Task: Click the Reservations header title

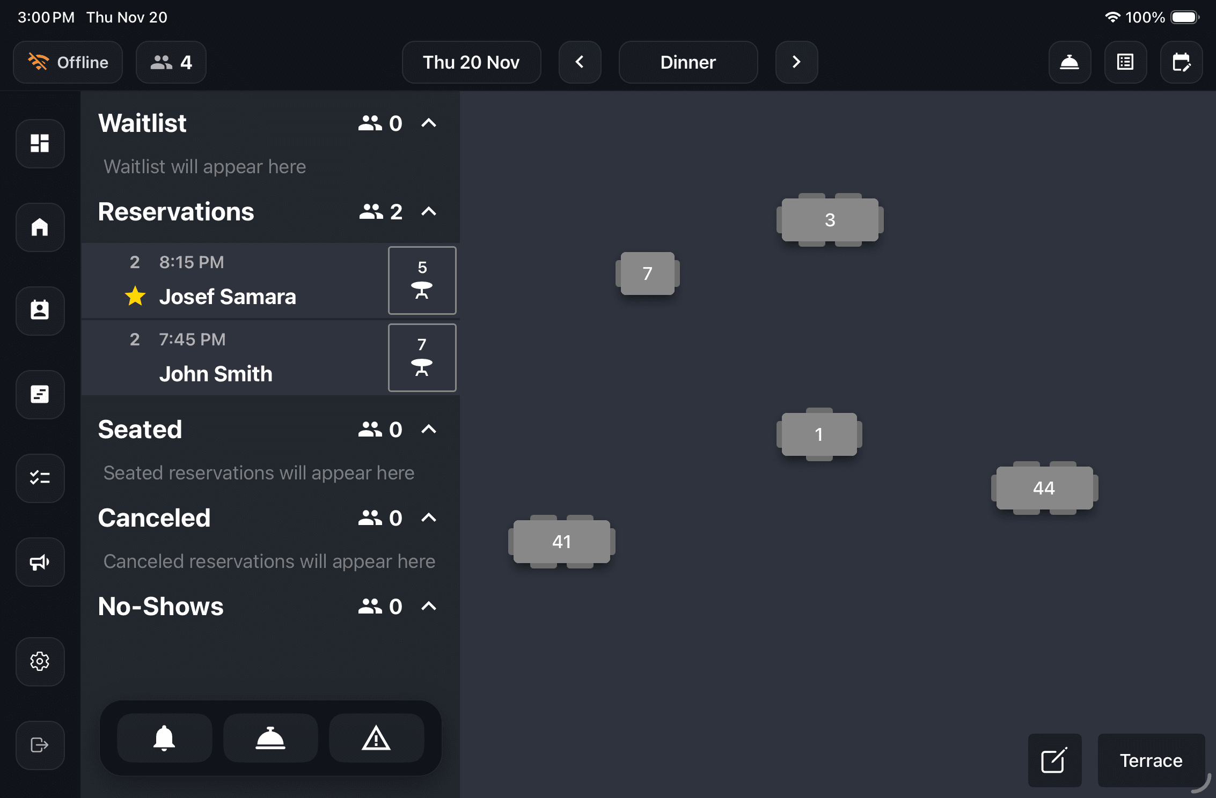Action: tap(176, 212)
